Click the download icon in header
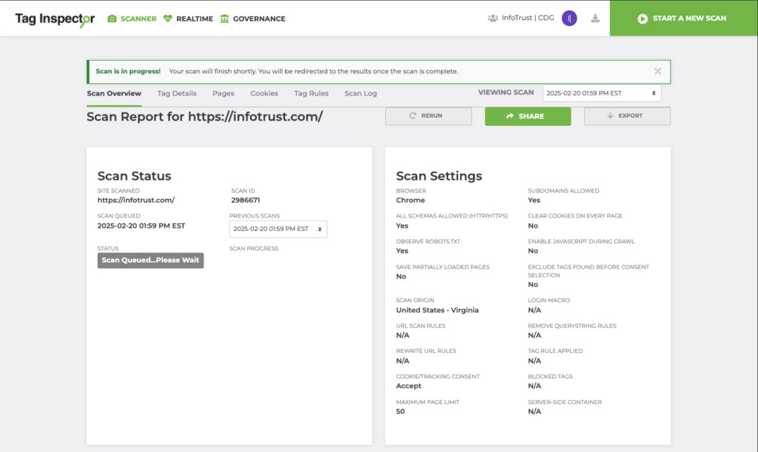Screen dimensions: 758x452 click(x=595, y=18)
